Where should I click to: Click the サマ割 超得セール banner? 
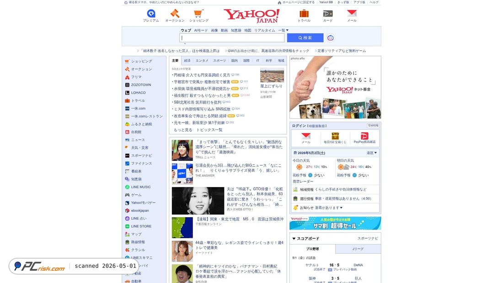click(335, 223)
